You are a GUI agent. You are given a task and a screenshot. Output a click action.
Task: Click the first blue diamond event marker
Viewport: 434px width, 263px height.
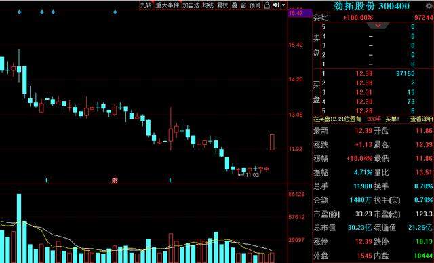[20, 12]
